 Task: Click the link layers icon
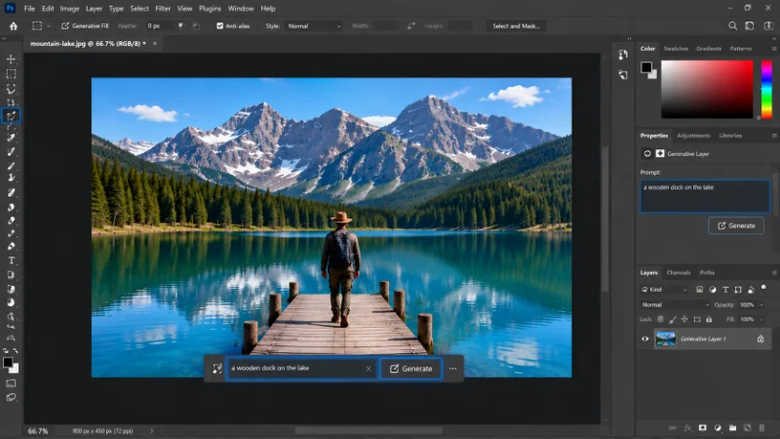tap(673, 427)
